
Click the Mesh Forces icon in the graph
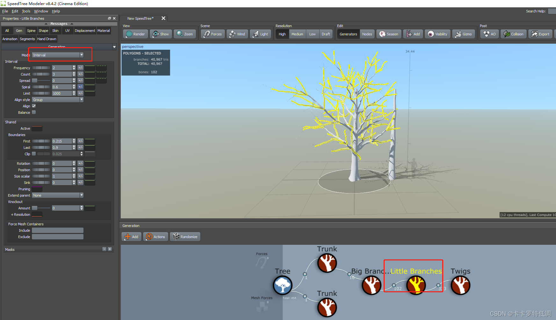[262, 307]
